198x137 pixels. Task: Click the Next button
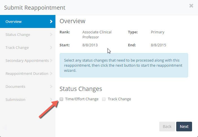pyautogui.click(x=184, y=127)
